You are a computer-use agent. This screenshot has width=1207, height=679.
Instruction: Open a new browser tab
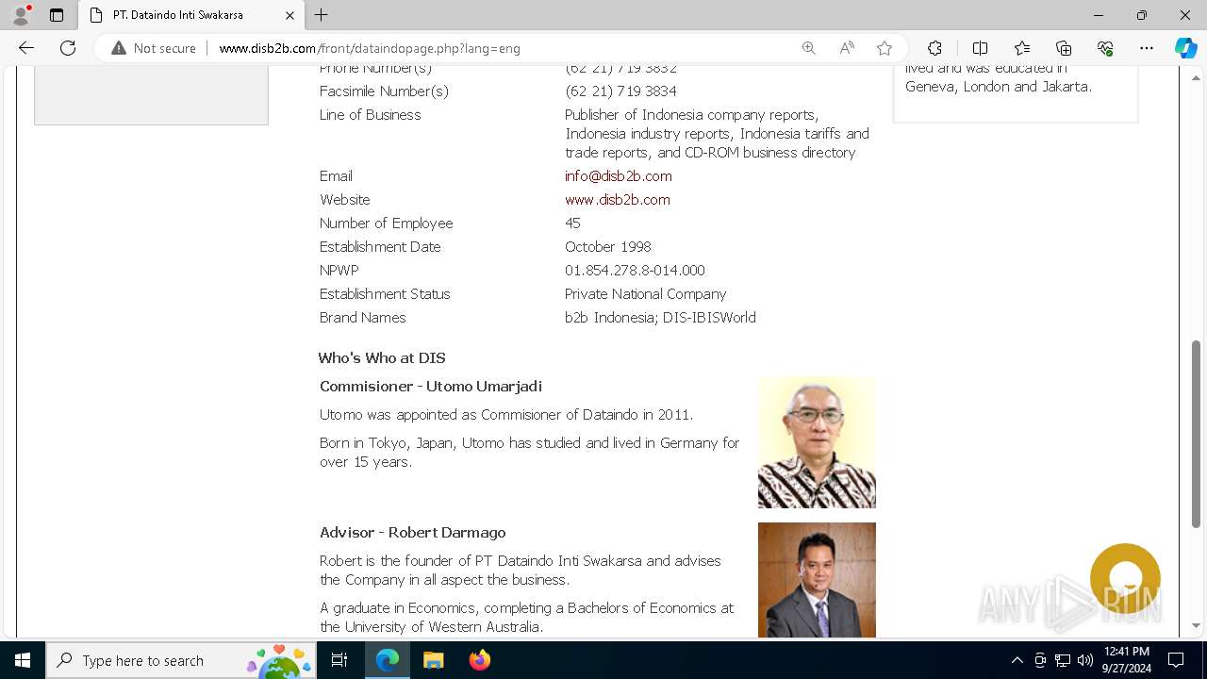point(322,15)
